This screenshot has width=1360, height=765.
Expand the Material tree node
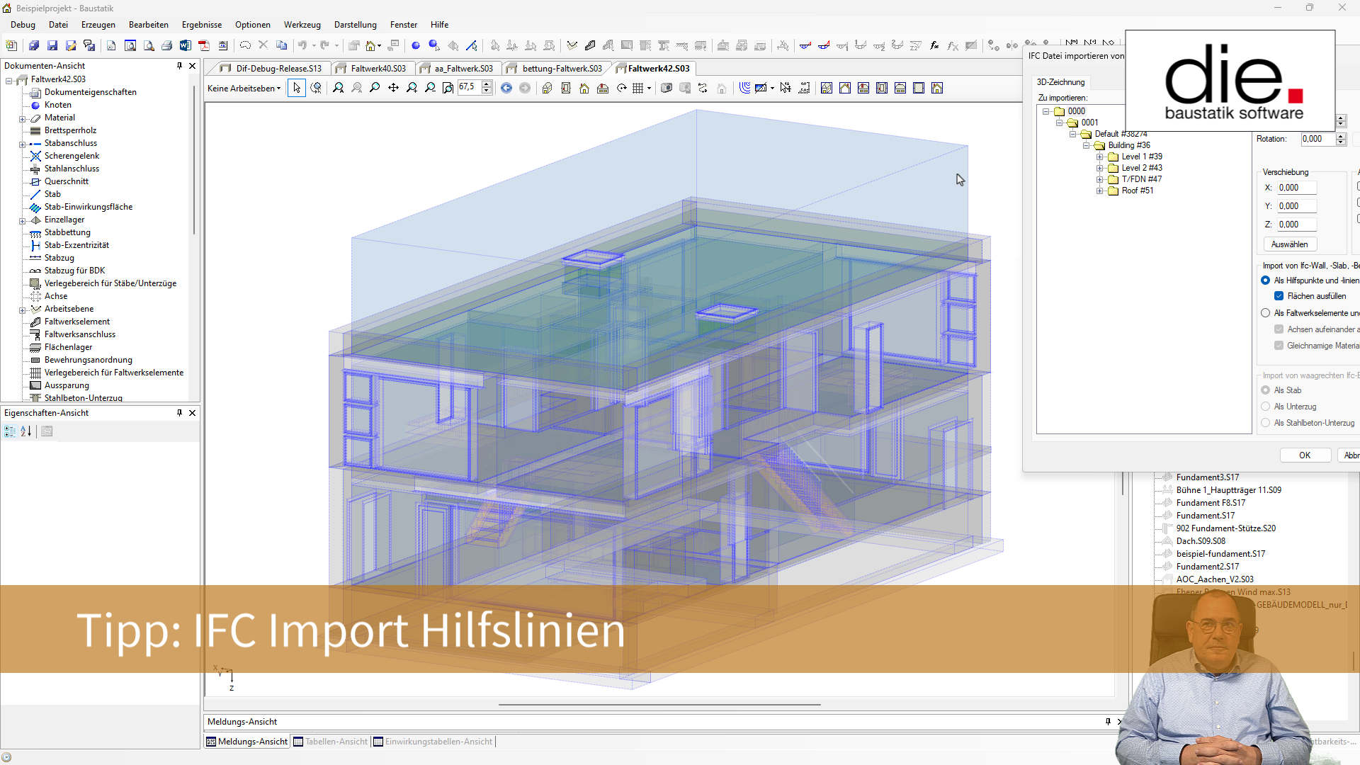pyautogui.click(x=22, y=118)
